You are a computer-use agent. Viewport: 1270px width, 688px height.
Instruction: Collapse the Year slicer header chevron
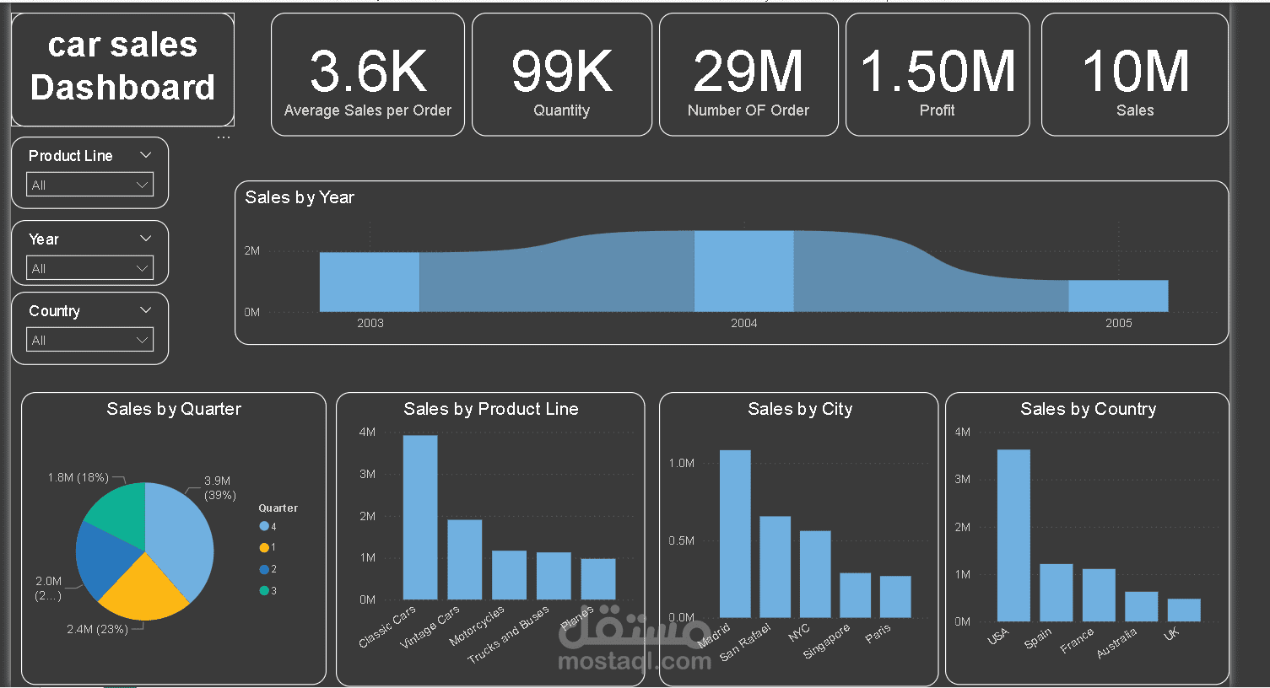pyautogui.click(x=145, y=239)
